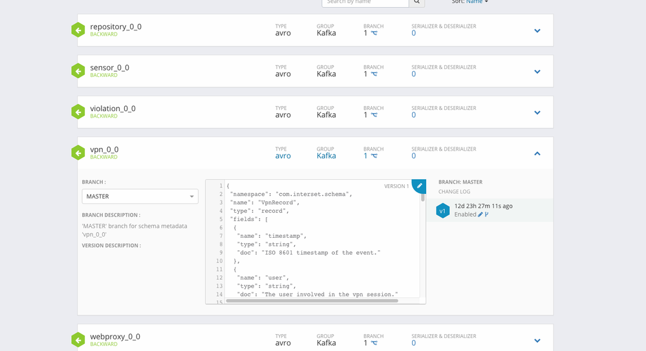Click the green hexagon icon for webproxy_0_0
646x351 pixels.
pyautogui.click(x=78, y=340)
